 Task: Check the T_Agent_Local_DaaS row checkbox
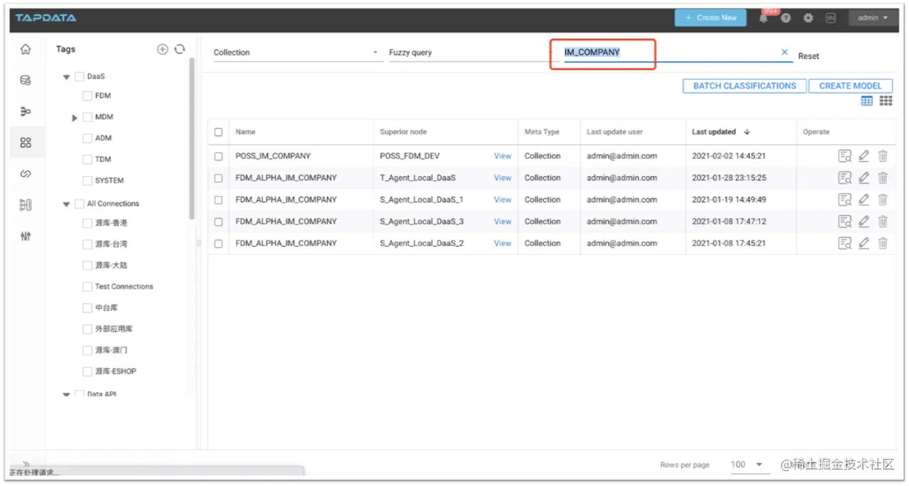218,178
